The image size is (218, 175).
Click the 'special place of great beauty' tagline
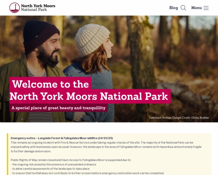pyautogui.click(x=58, y=108)
